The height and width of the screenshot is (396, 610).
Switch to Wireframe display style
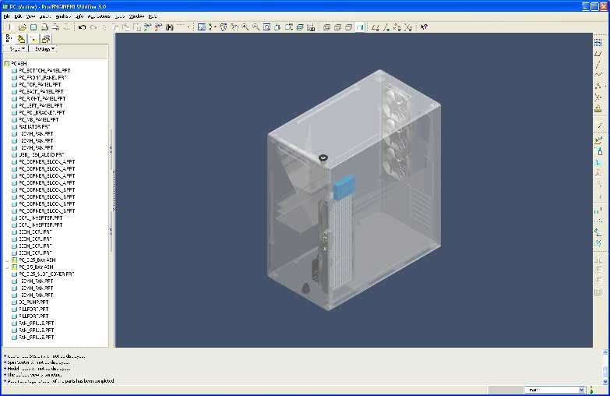[326, 27]
